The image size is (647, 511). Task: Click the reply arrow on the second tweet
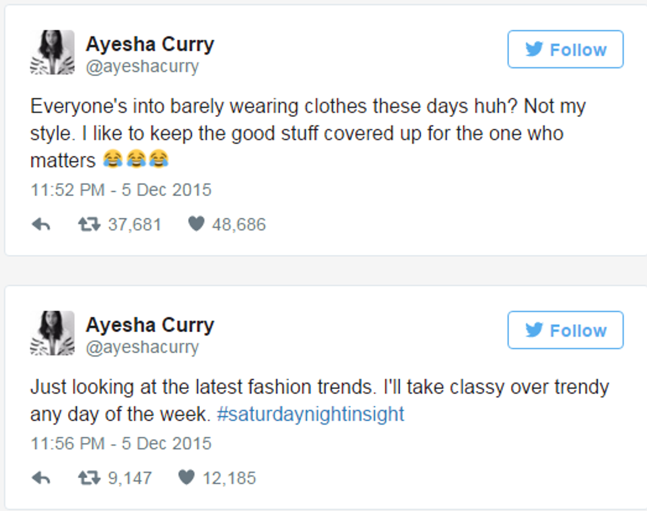41,478
